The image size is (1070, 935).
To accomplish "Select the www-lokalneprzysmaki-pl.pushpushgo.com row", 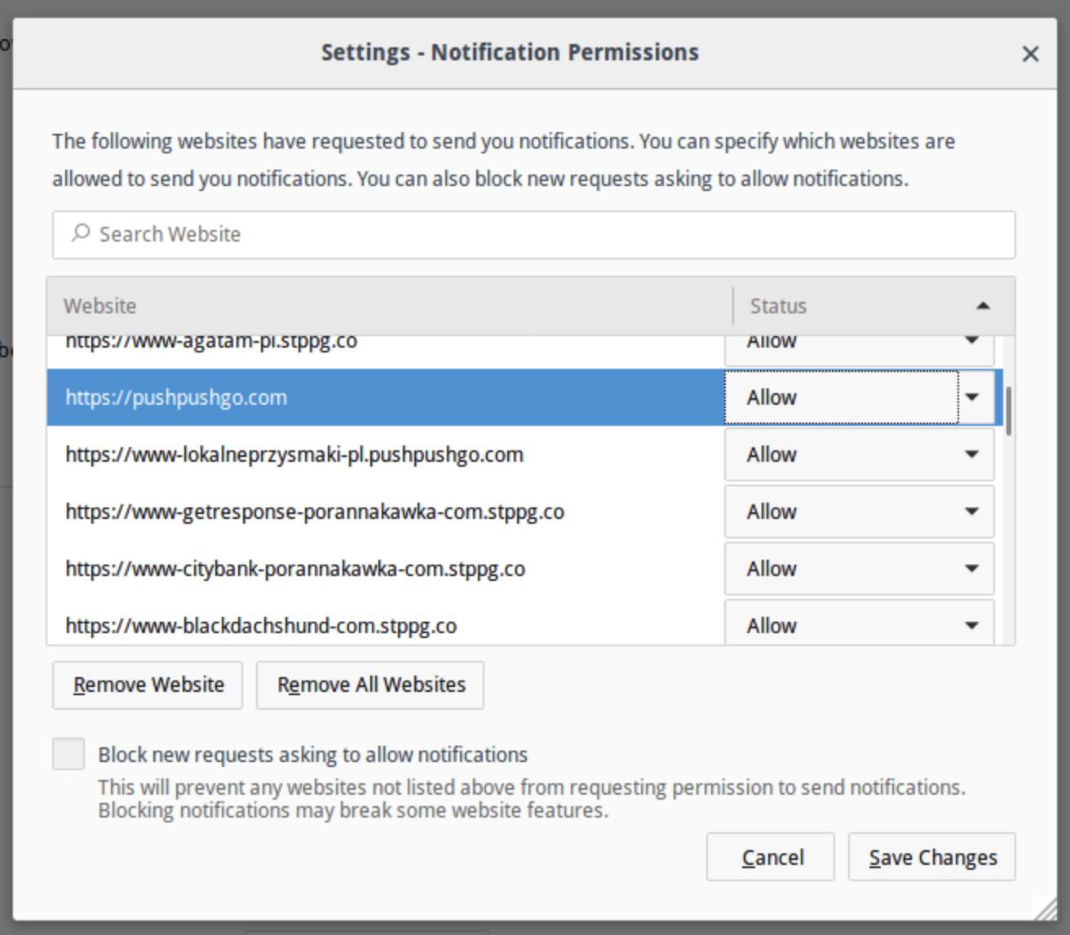I will tap(383, 454).
